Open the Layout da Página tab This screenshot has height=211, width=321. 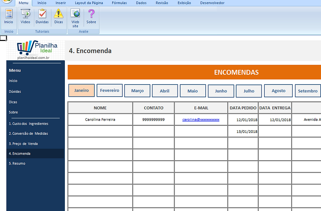pos(89,3)
